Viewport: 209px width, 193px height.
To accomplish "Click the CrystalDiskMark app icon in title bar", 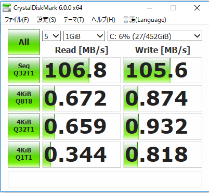I will click(x=7, y=8).
